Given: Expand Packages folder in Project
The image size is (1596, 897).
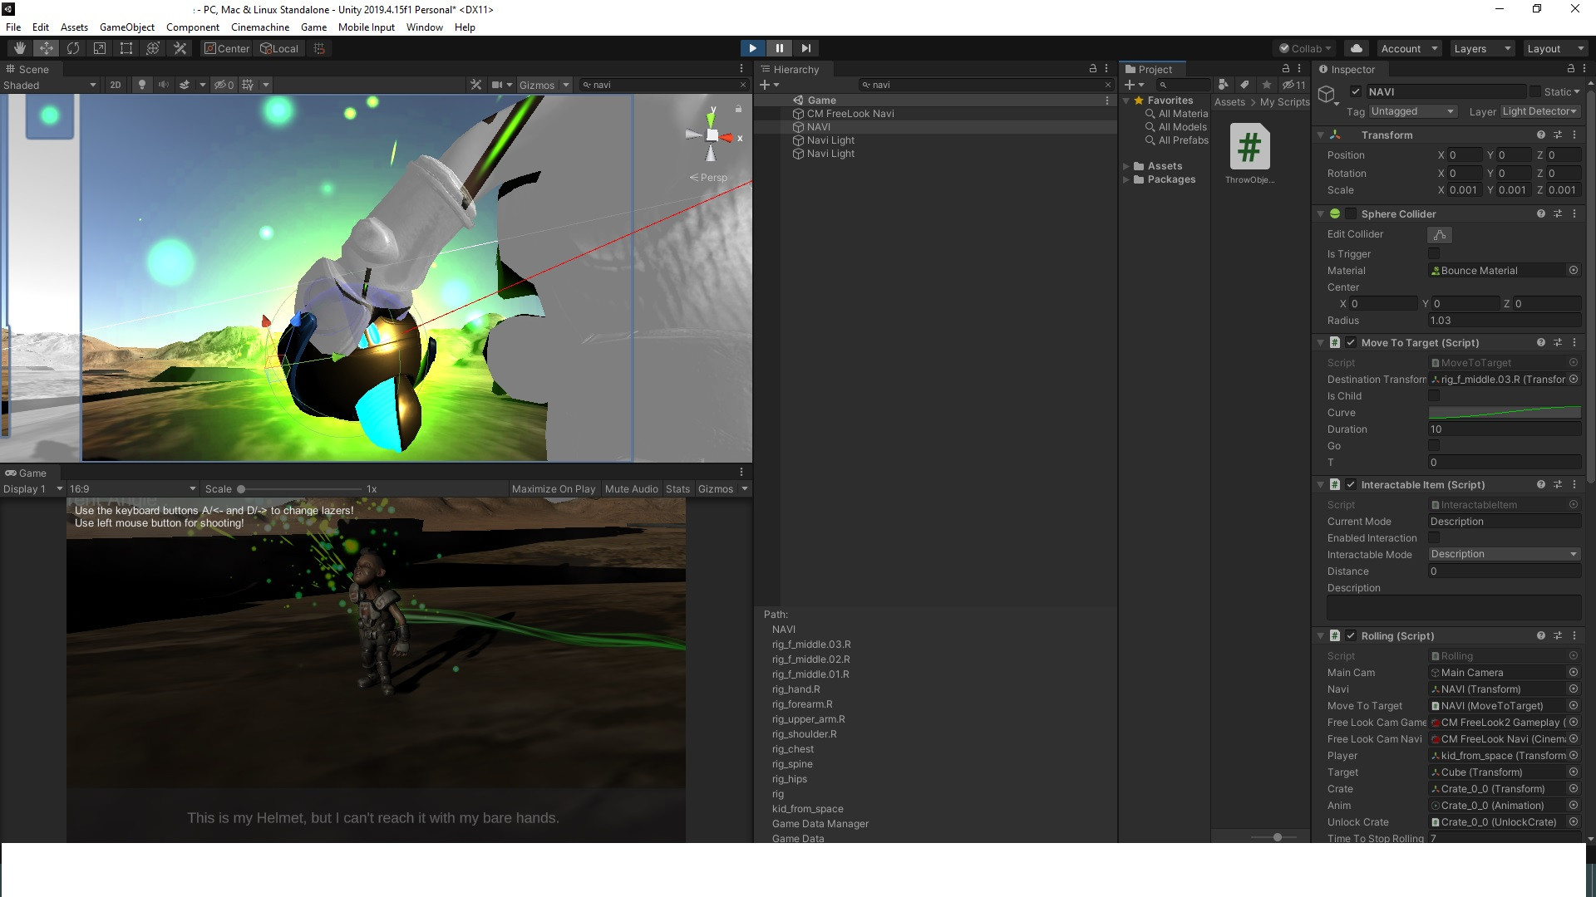Looking at the screenshot, I should pos(1126,179).
